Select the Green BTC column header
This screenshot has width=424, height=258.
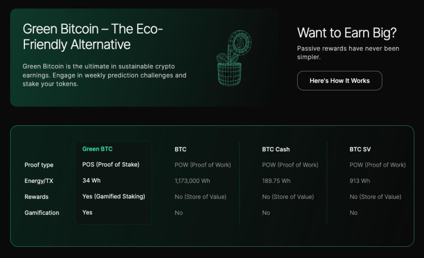pos(98,149)
